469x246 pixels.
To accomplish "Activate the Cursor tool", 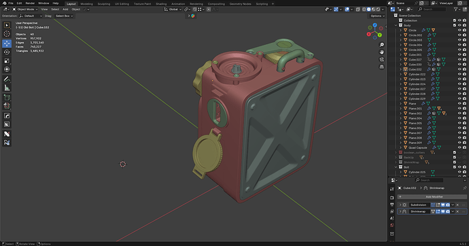I will tap(7, 34).
